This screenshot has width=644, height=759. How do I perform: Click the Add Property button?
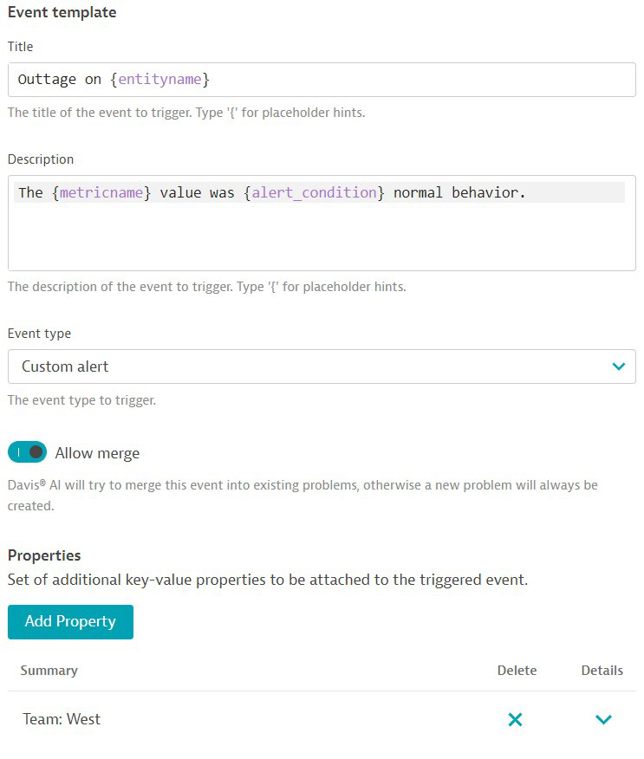70,621
